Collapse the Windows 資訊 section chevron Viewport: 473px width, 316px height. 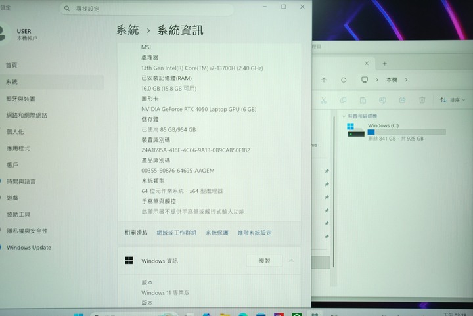pyautogui.click(x=290, y=261)
